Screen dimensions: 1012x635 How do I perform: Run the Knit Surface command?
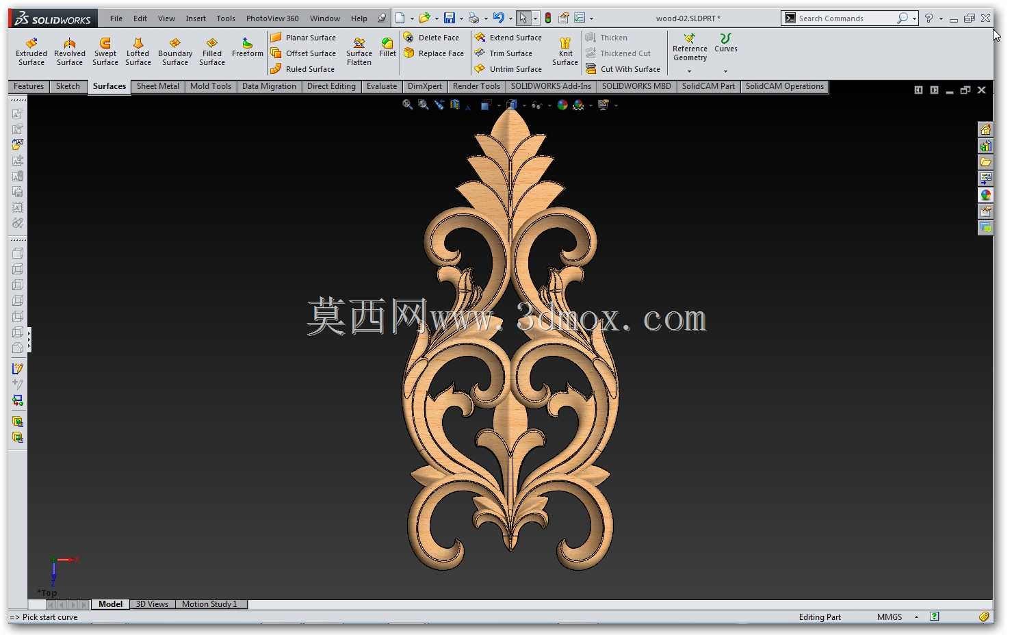pyautogui.click(x=565, y=52)
